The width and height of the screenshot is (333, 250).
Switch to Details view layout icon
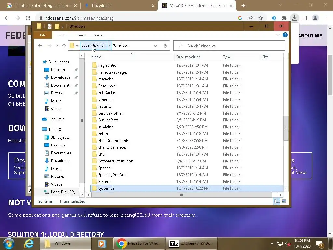[277, 201]
